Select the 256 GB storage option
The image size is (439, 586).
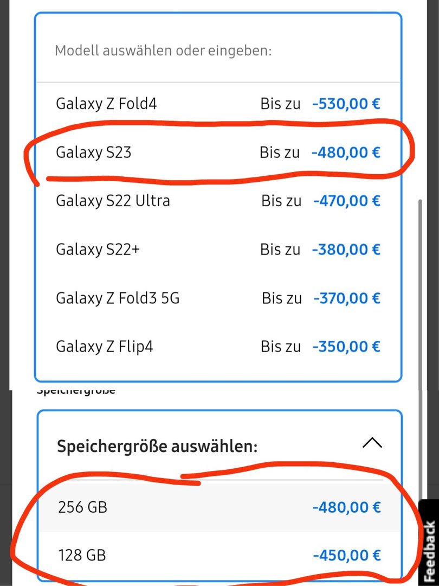click(x=82, y=507)
